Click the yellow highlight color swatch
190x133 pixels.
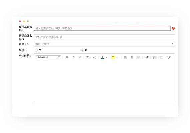[113, 57]
